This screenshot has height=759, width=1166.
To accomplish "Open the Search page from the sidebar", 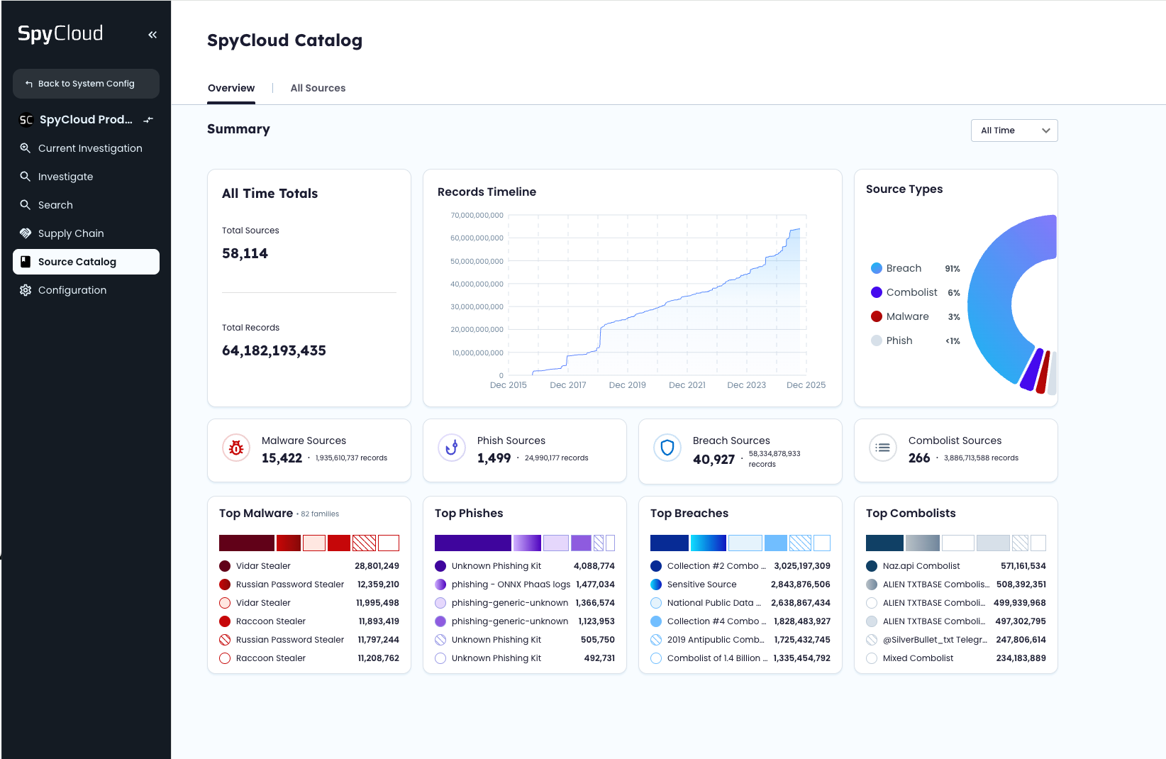I will pyautogui.click(x=86, y=205).
